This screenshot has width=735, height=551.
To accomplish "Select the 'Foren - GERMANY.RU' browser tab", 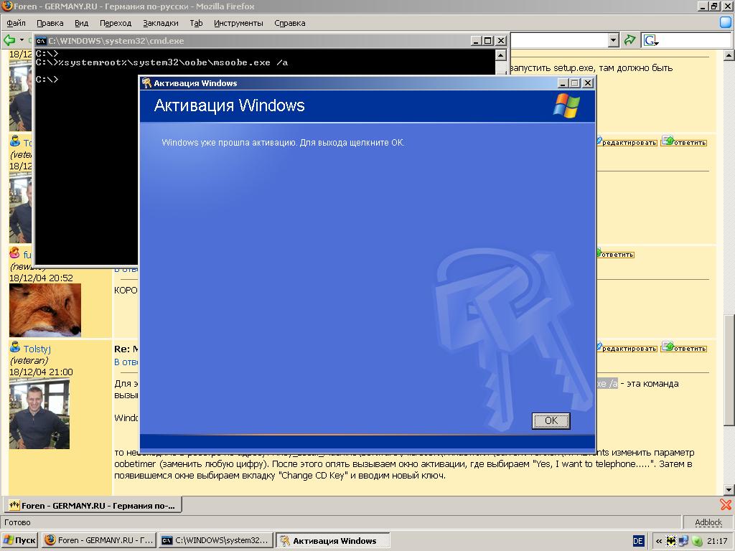I will tap(93, 506).
